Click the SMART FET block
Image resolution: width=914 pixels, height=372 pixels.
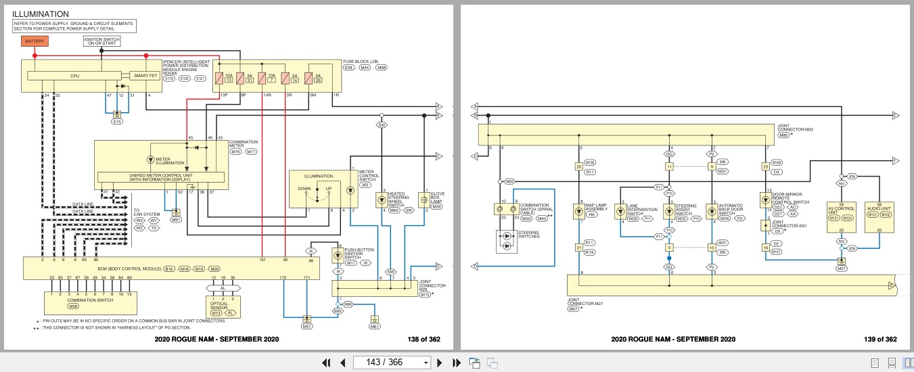click(144, 76)
